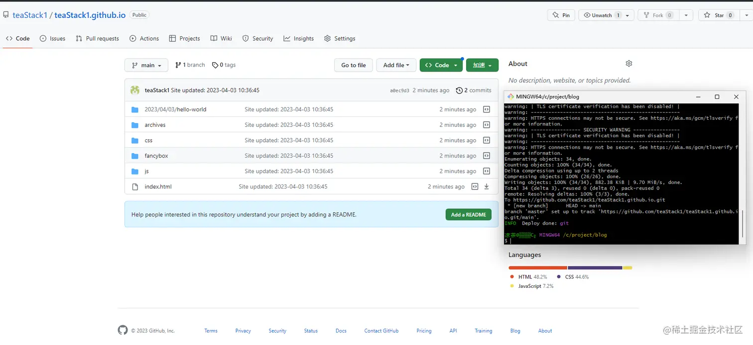This screenshot has width=753, height=345.
Task: Open the About settings gear icon
Action: click(629, 64)
